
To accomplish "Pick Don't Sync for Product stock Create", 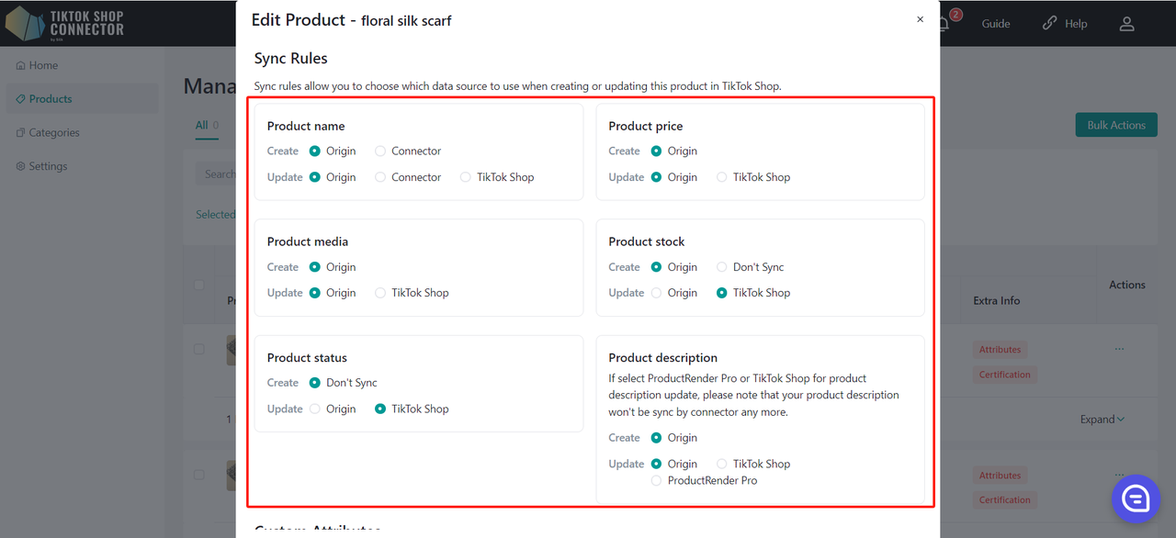I will pyautogui.click(x=722, y=267).
